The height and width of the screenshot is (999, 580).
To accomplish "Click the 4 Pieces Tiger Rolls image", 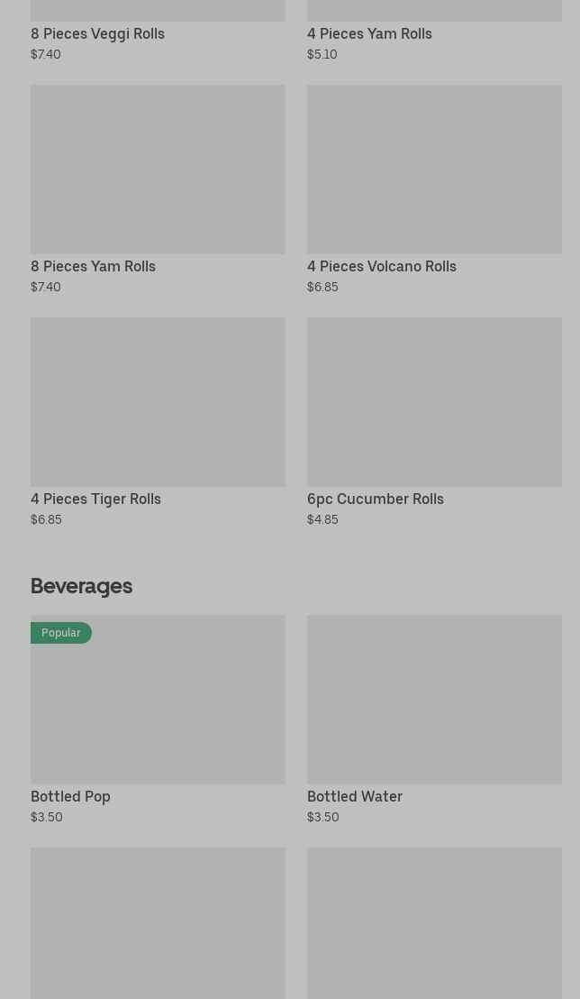I will 158,402.
